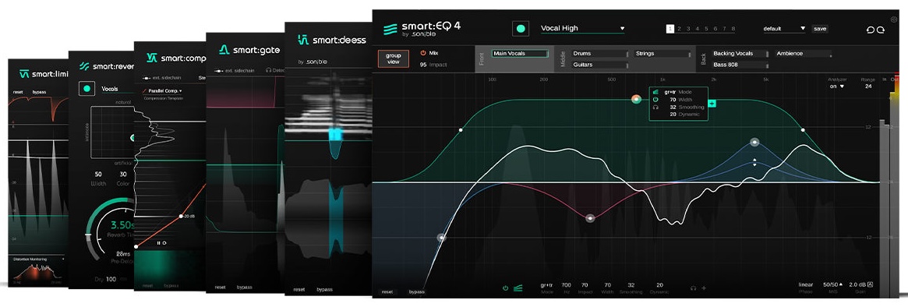Select state 8 tab
This screenshot has height=307, width=908.
click(x=733, y=28)
